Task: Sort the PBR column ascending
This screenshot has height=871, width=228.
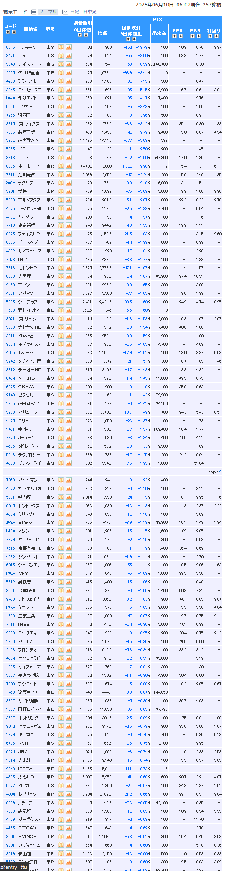Action: click(193, 36)
